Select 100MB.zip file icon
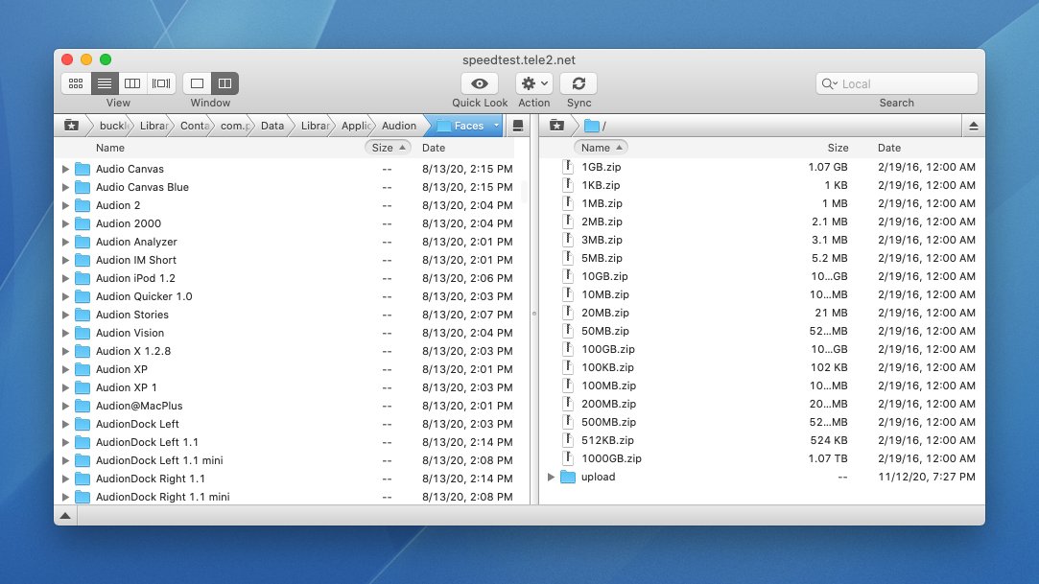Image resolution: width=1039 pixels, height=584 pixels. tap(568, 385)
